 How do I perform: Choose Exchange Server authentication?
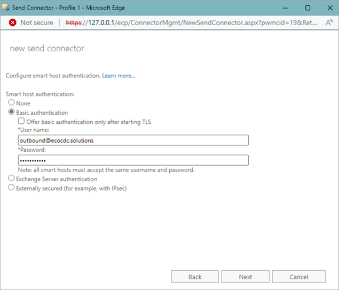click(11, 179)
